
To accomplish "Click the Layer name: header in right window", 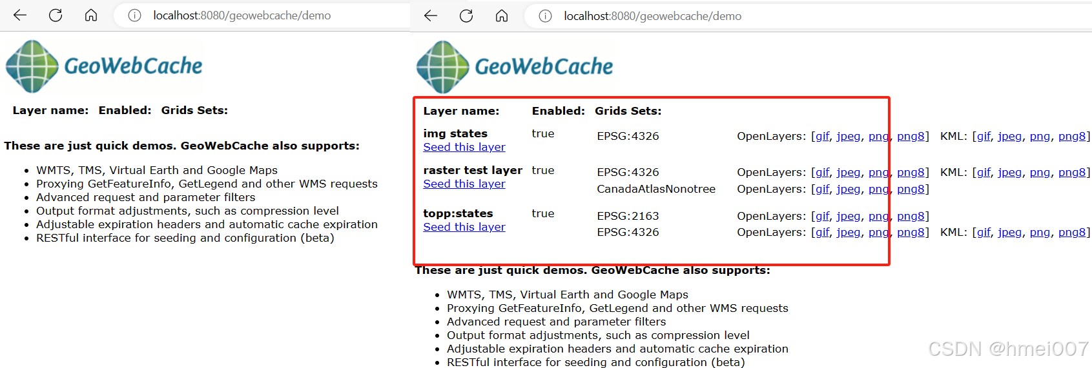I will [461, 111].
